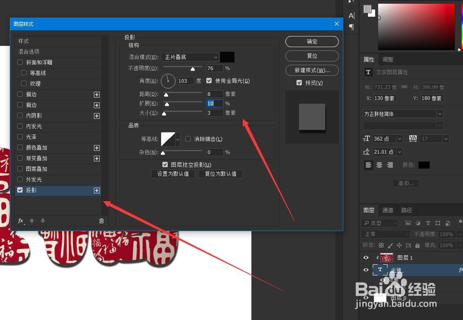Open the 混合模式 dropdown showing 正片叠底
Image resolution: width=463 pixels, height=320 pixels.
click(190, 57)
